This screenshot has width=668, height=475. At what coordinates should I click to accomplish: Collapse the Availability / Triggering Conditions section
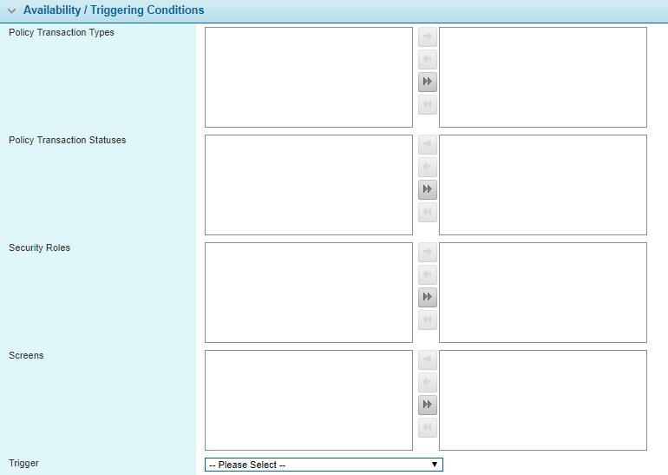click(12, 11)
